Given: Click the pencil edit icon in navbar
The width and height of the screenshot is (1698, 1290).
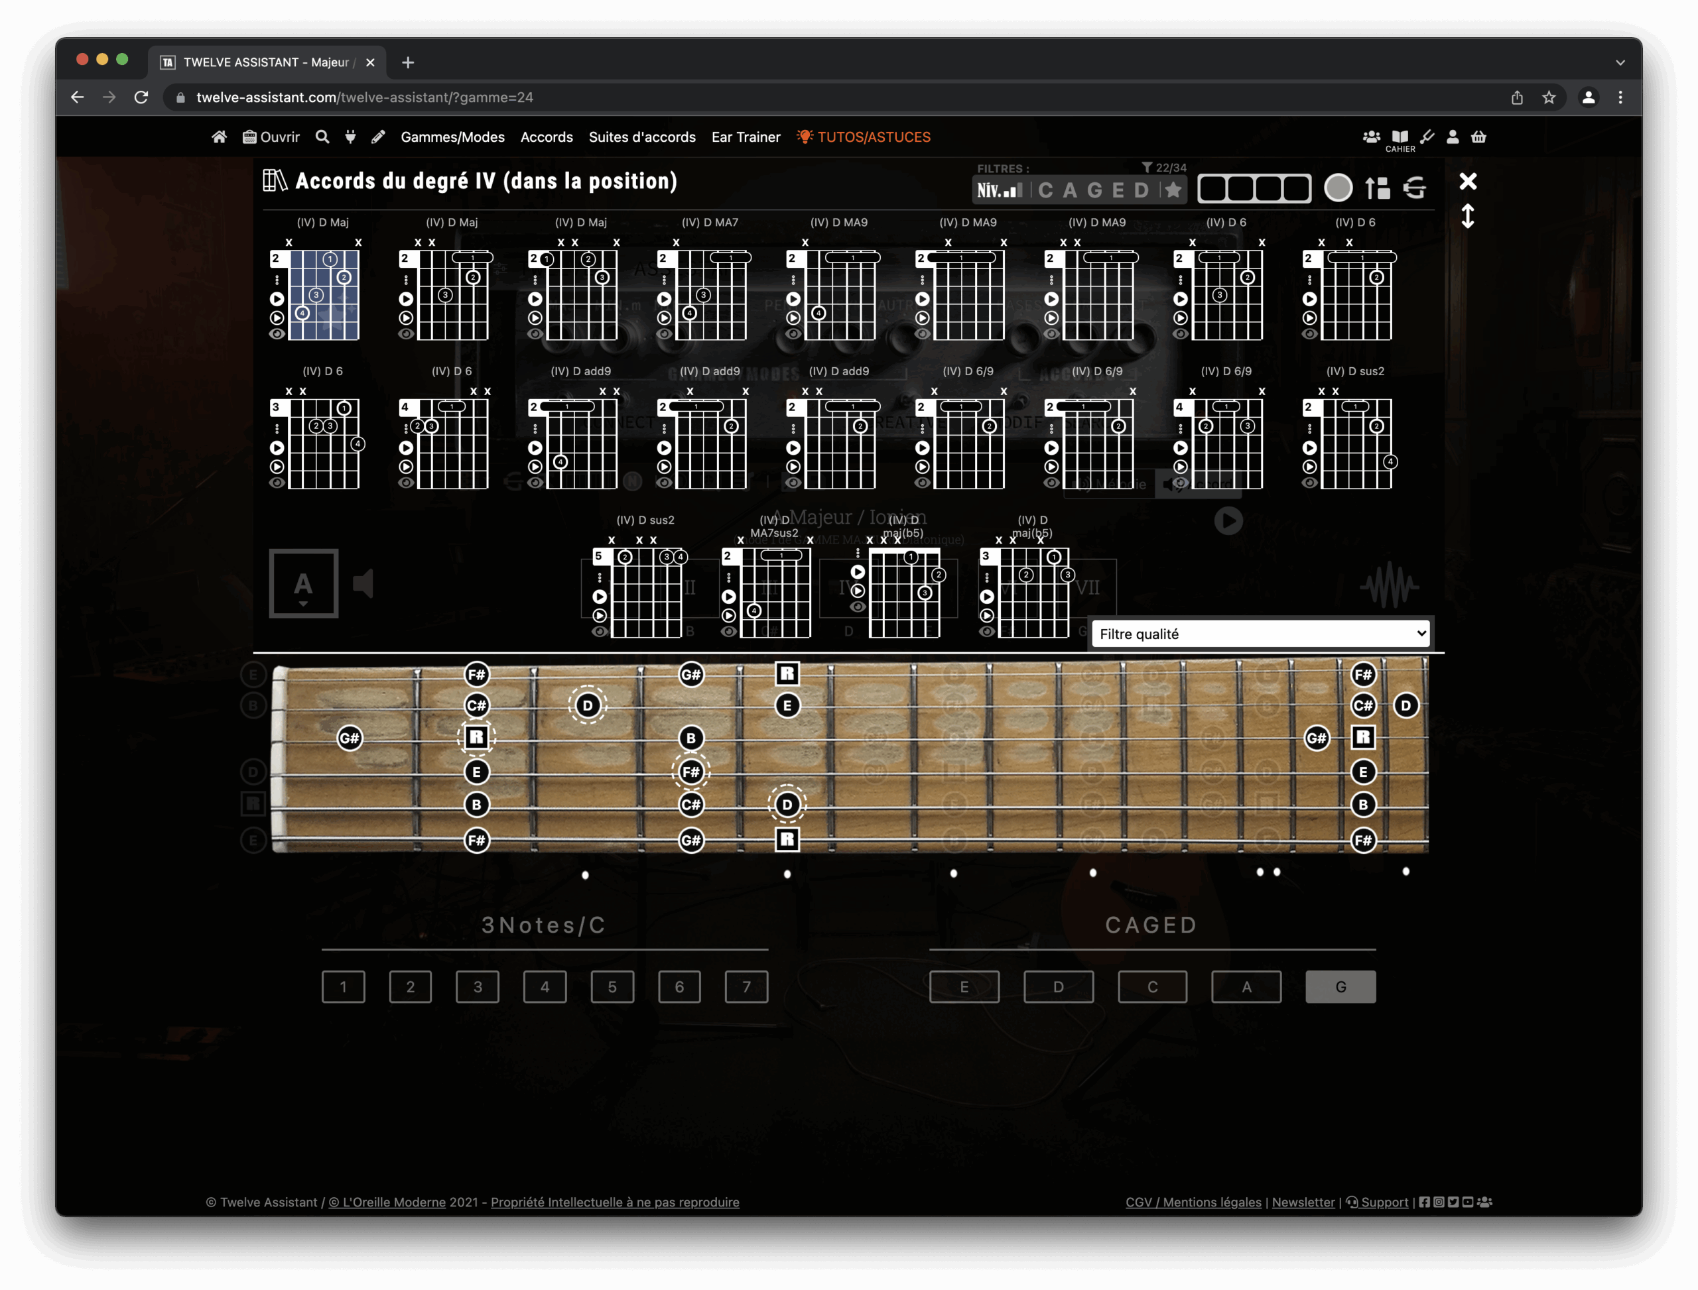Looking at the screenshot, I should 378,137.
